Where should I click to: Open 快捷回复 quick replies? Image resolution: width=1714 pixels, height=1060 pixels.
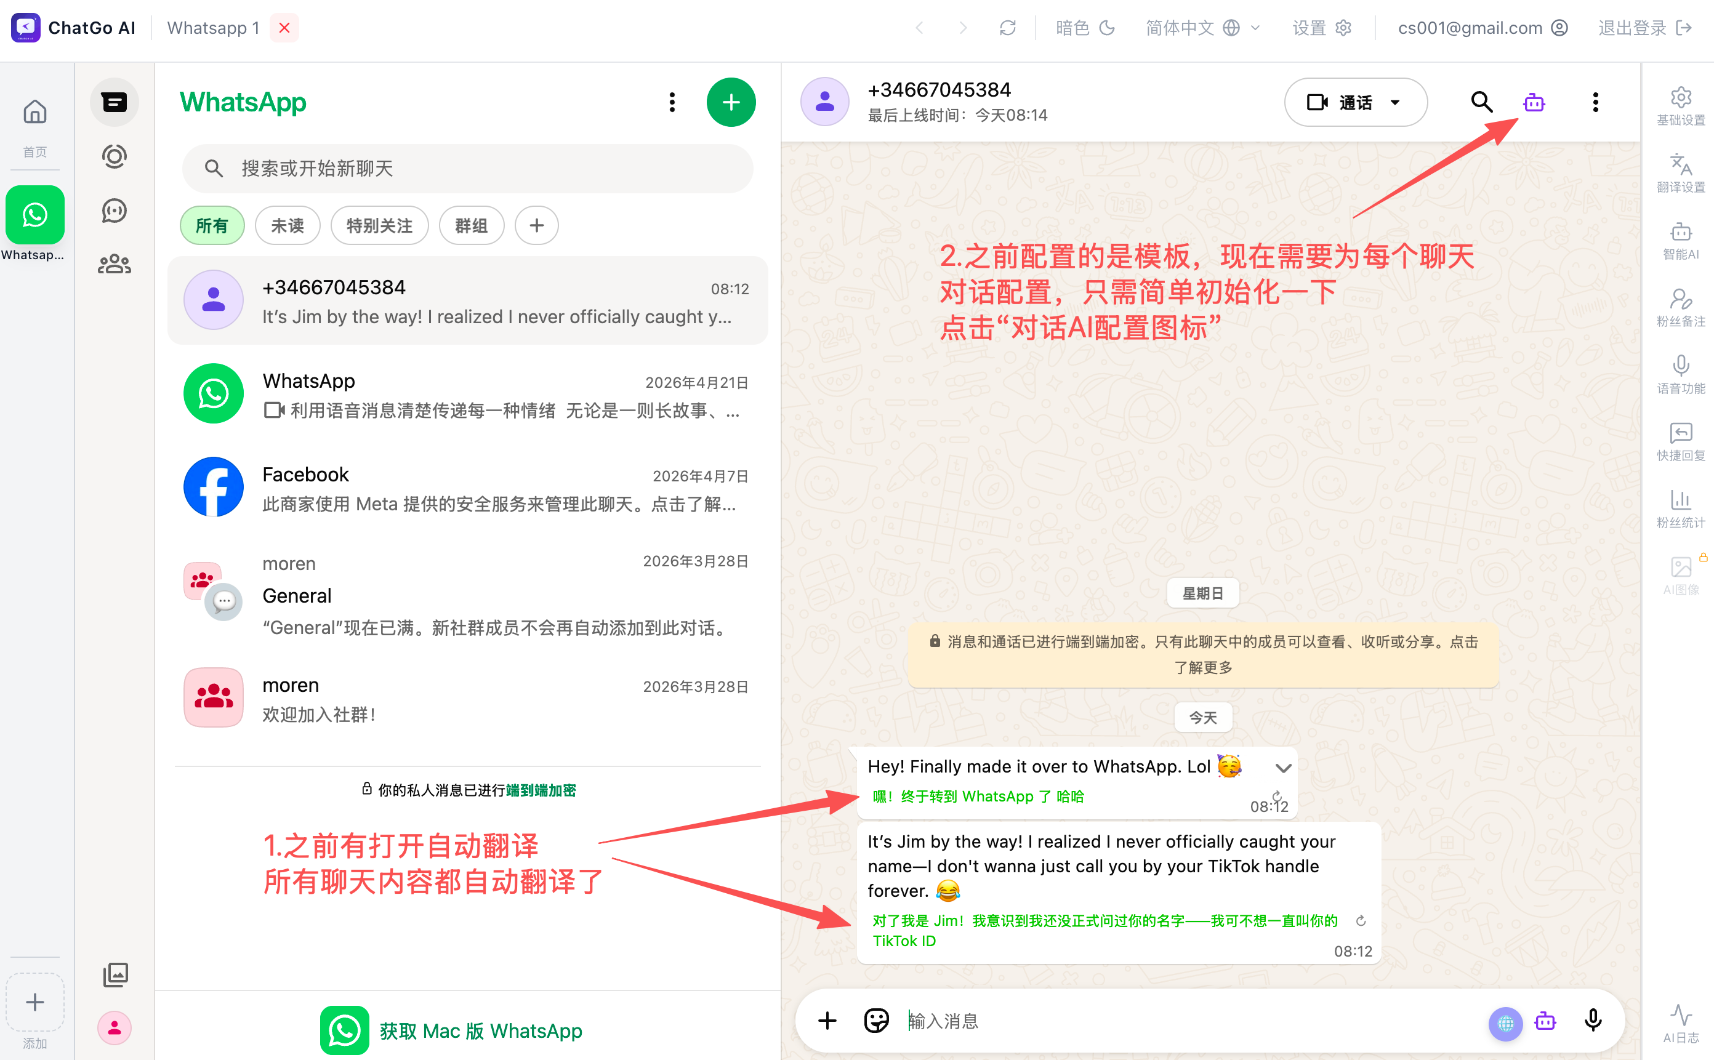[1680, 442]
